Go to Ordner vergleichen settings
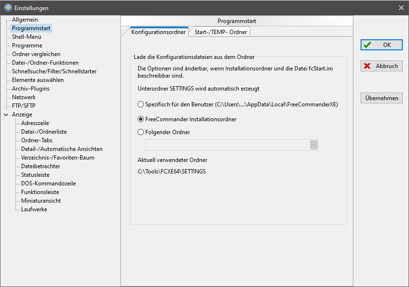The width and height of the screenshot is (409, 287). [36, 54]
